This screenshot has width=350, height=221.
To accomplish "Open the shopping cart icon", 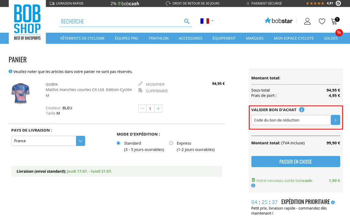I will [x=335, y=21].
